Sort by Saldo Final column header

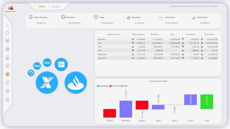[x=209, y=34]
